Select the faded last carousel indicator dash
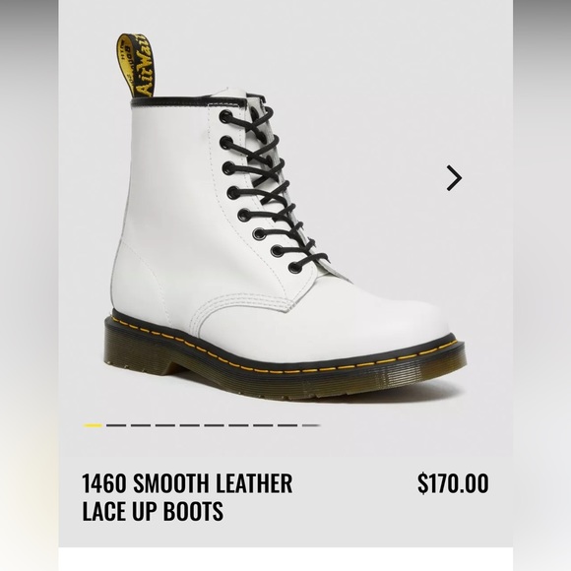571x571 pixels. [311, 425]
